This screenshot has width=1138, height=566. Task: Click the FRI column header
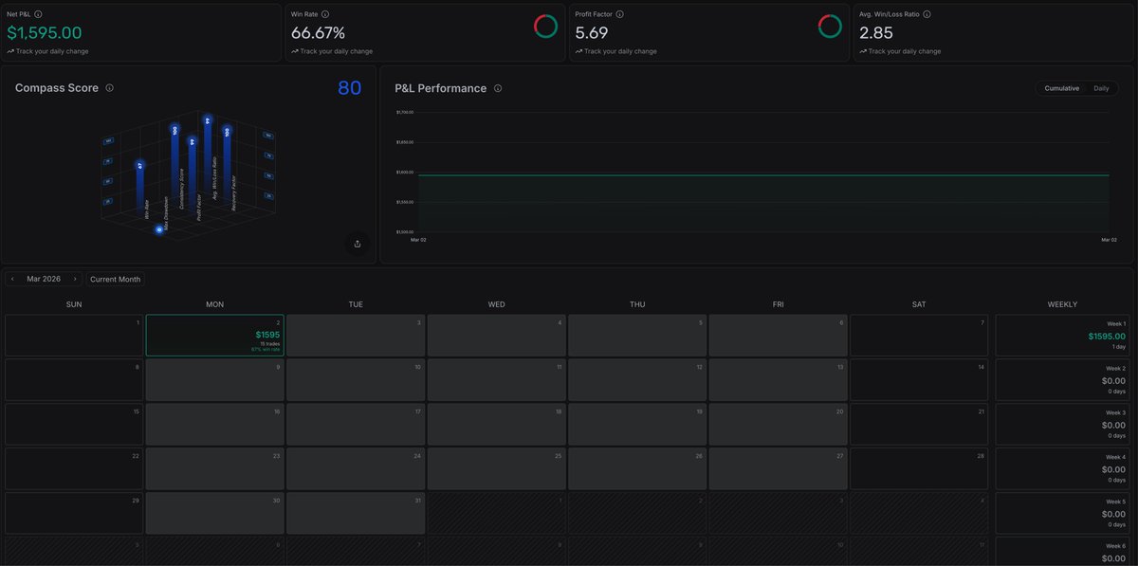(x=778, y=304)
